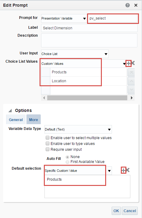Delete the default selection value
Screen dimensions: 142x218
coord(128,170)
